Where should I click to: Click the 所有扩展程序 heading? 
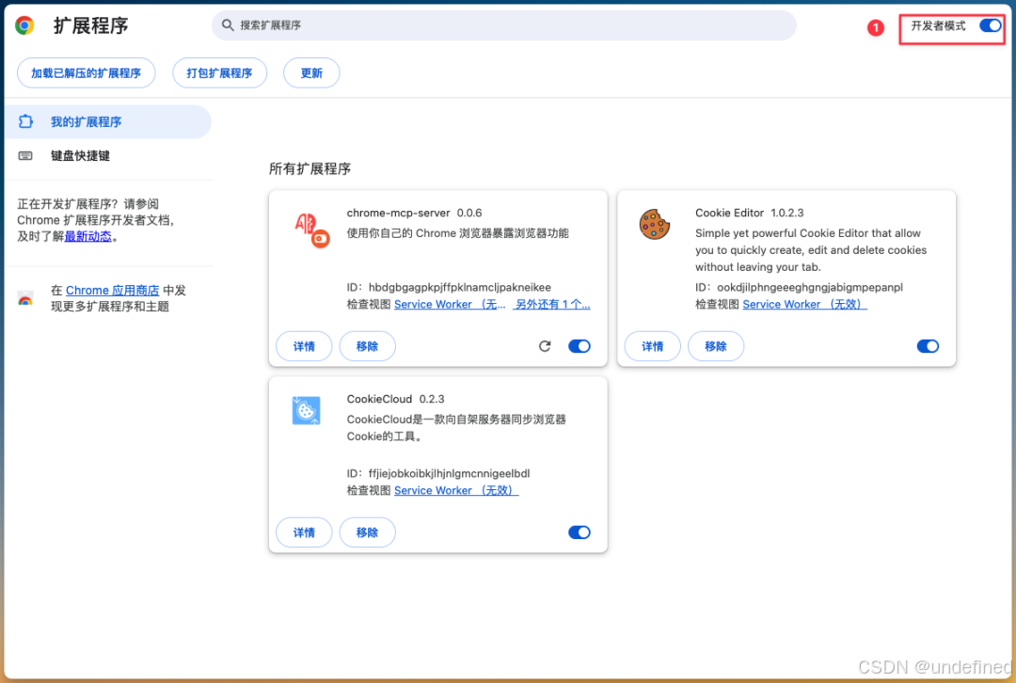click(x=310, y=168)
